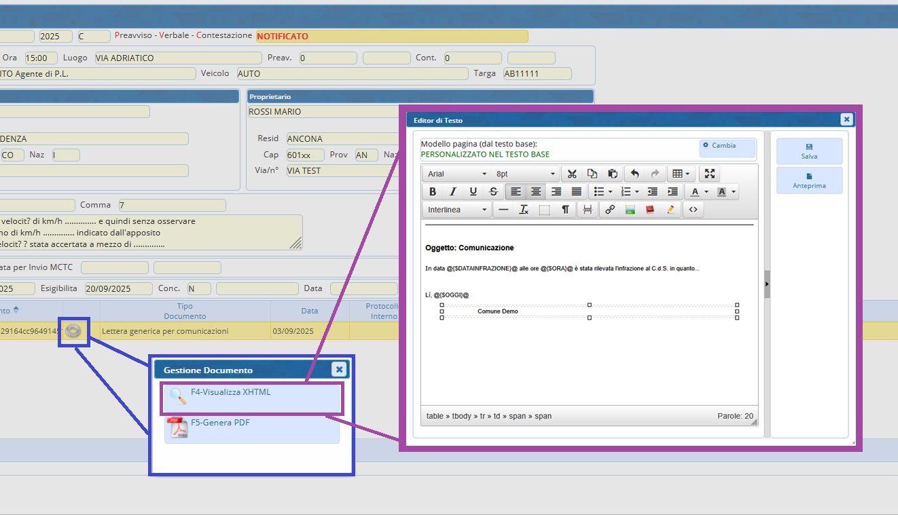Screen dimensions: 898x515
Task: Open the Interlinea line spacing dropdown
Action: [x=456, y=210]
